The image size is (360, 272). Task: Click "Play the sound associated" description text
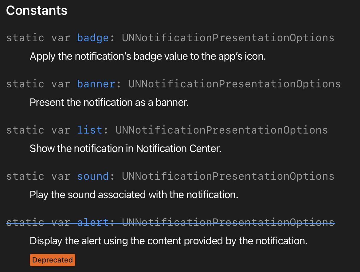134,195
